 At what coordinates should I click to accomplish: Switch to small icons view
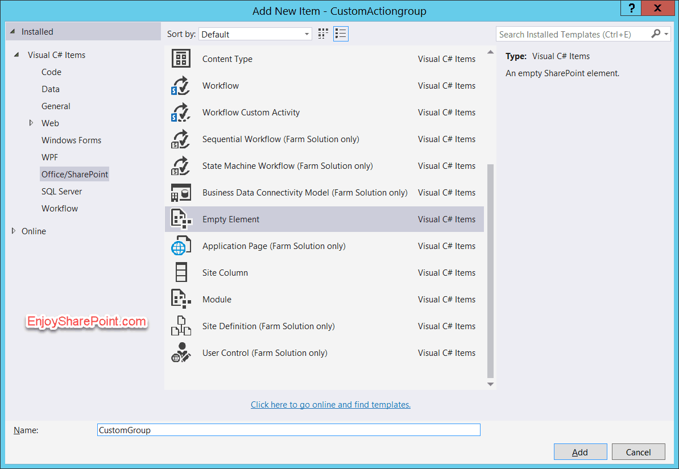tap(323, 34)
